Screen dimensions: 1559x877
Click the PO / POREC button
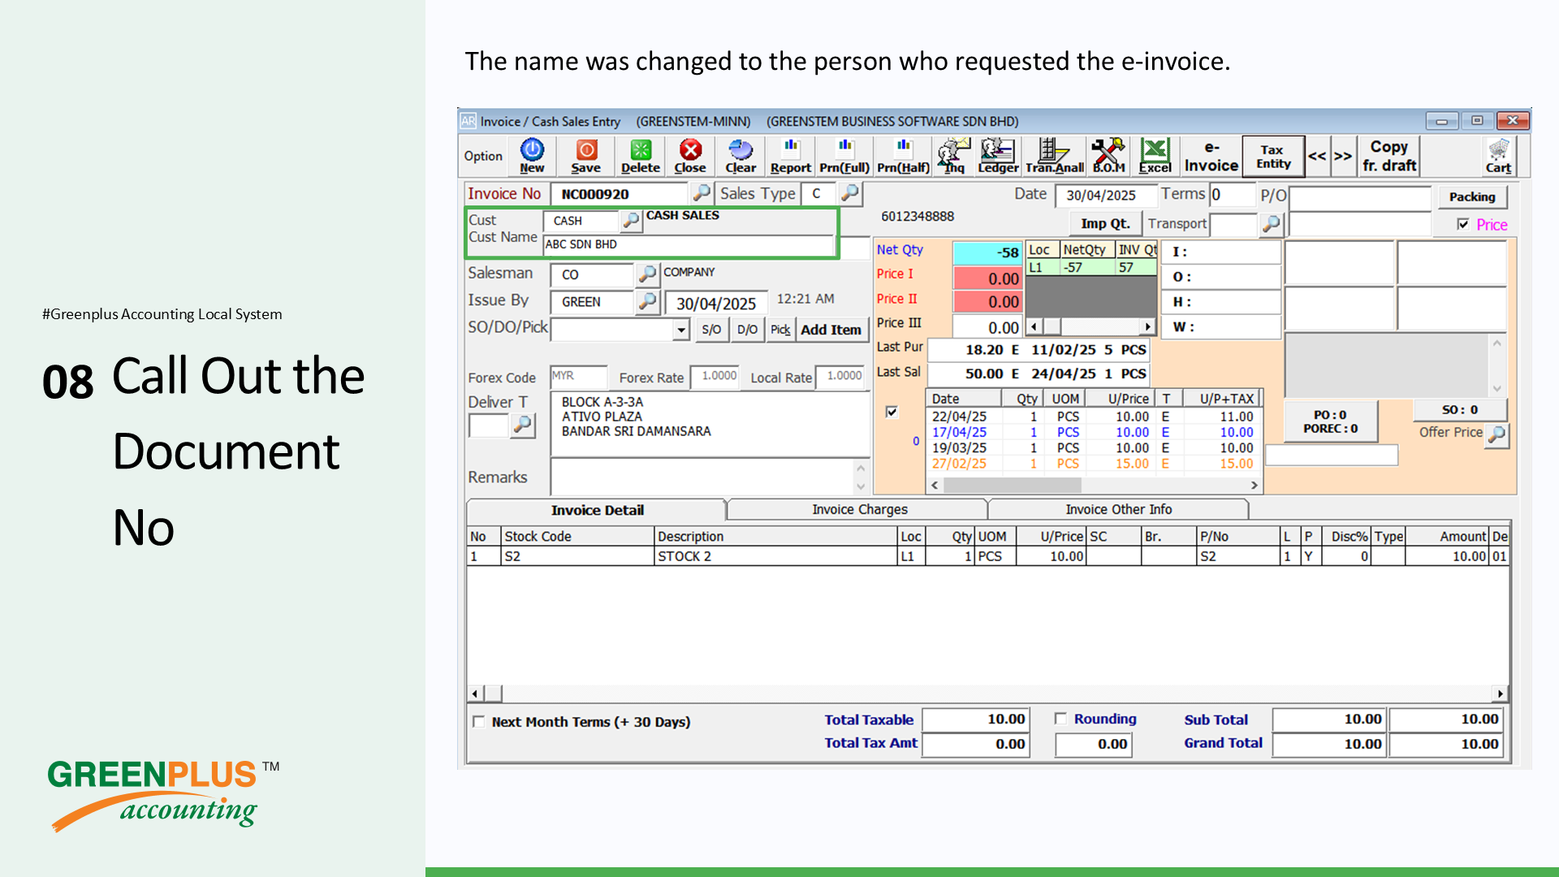[x=1331, y=421]
